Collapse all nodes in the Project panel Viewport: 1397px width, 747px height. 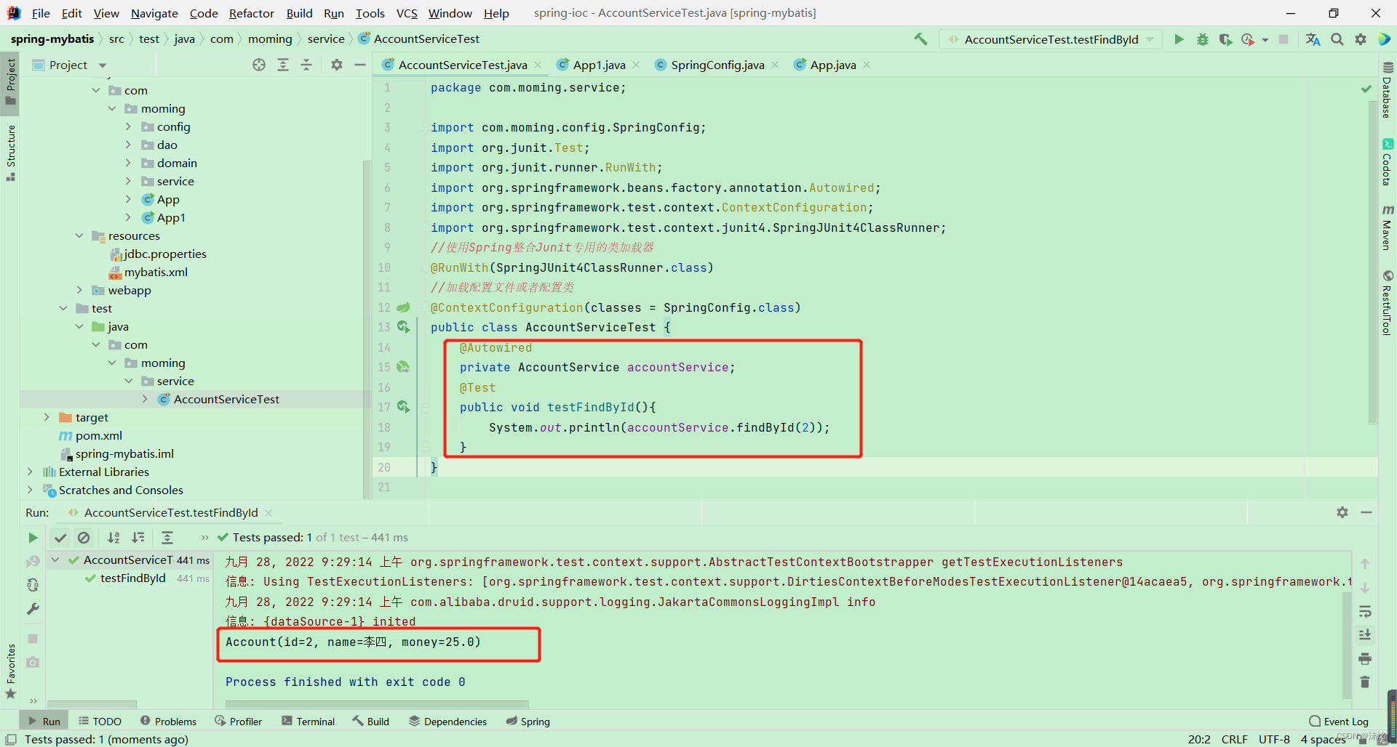point(306,65)
